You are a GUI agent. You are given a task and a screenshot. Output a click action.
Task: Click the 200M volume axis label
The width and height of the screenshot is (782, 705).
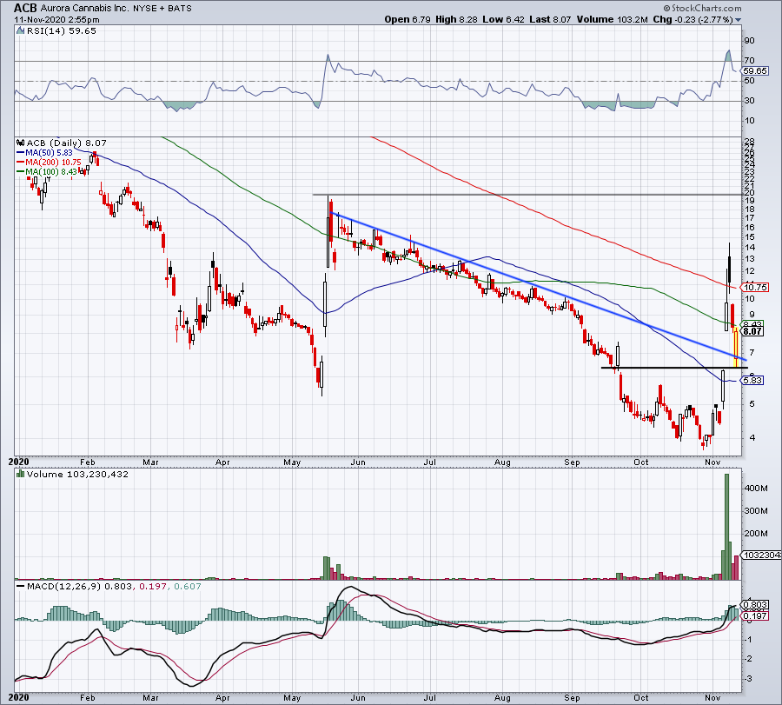click(x=756, y=534)
